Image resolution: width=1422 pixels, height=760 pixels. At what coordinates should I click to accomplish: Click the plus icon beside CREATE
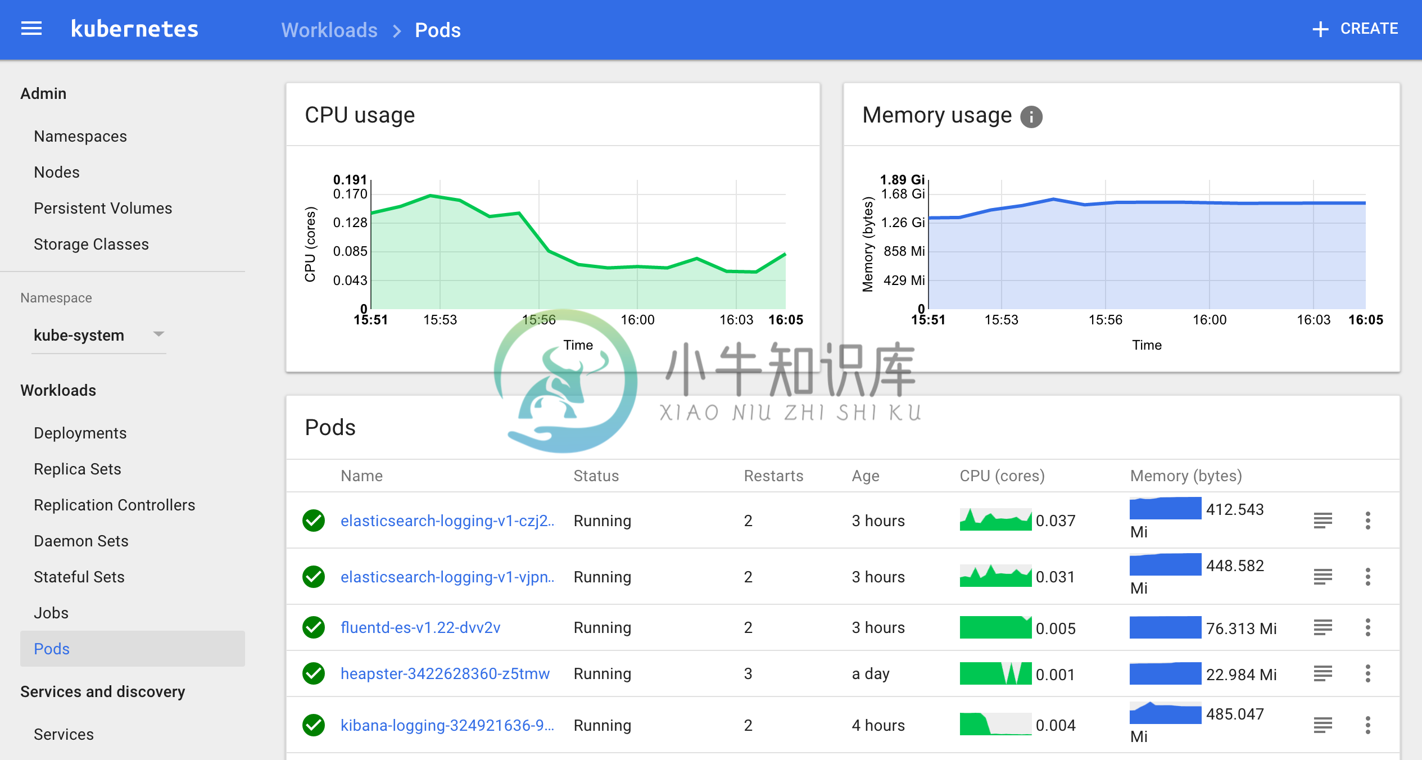point(1320,29)
